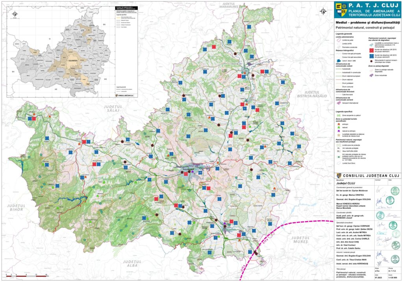Click the airport symbol in the legend
This screenshot has width=403, height=282.
(338, 103)
